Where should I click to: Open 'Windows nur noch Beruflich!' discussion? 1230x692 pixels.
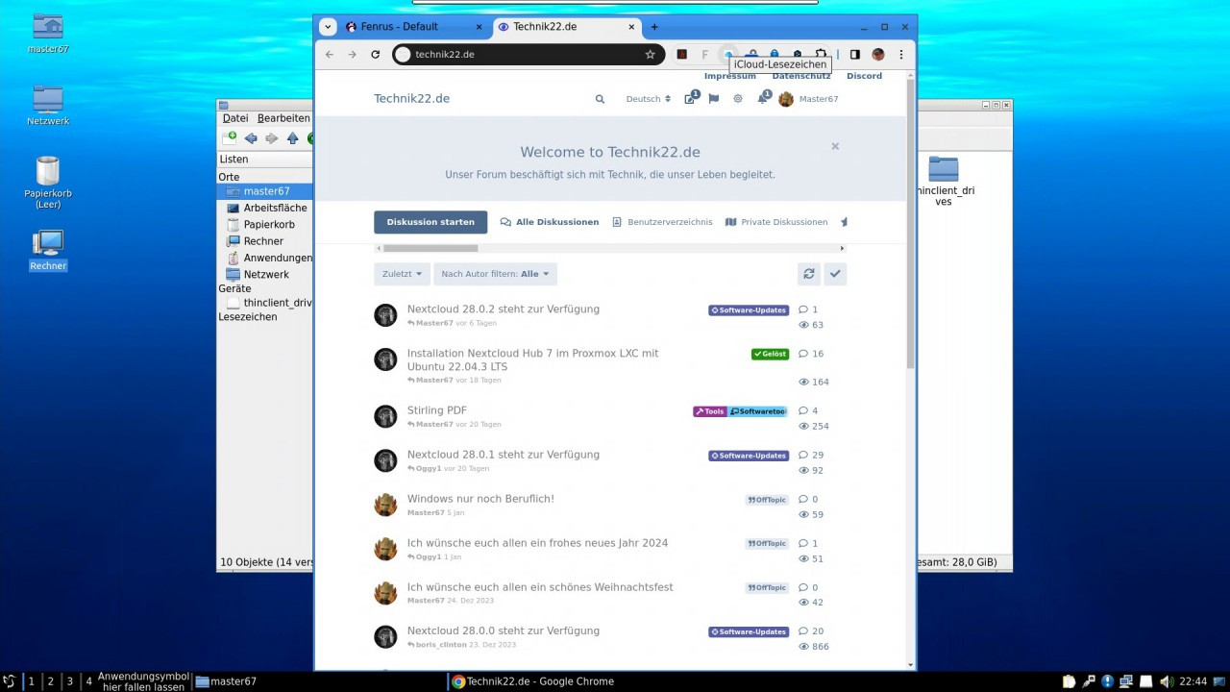[480, 499]
